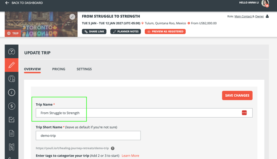The image size is (277, 159).
Task: Click the help question mark beside trip URL
Action: click(112, 148)
